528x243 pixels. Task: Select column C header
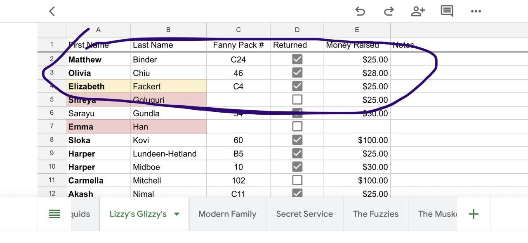[238, 30]
